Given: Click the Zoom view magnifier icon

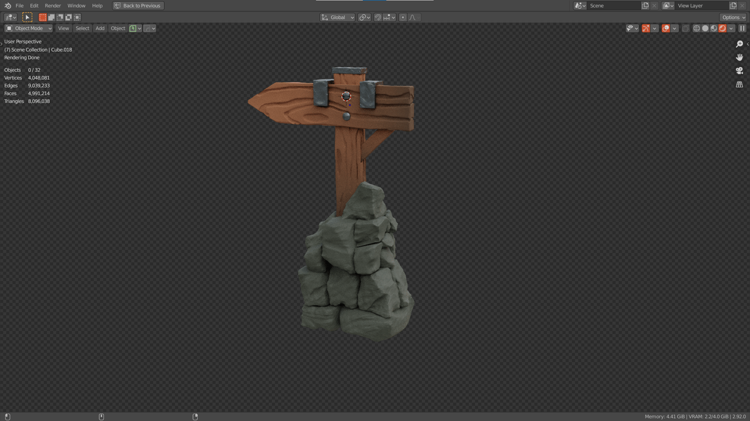Looking at the screenshot, I should [x=739, y=44].
